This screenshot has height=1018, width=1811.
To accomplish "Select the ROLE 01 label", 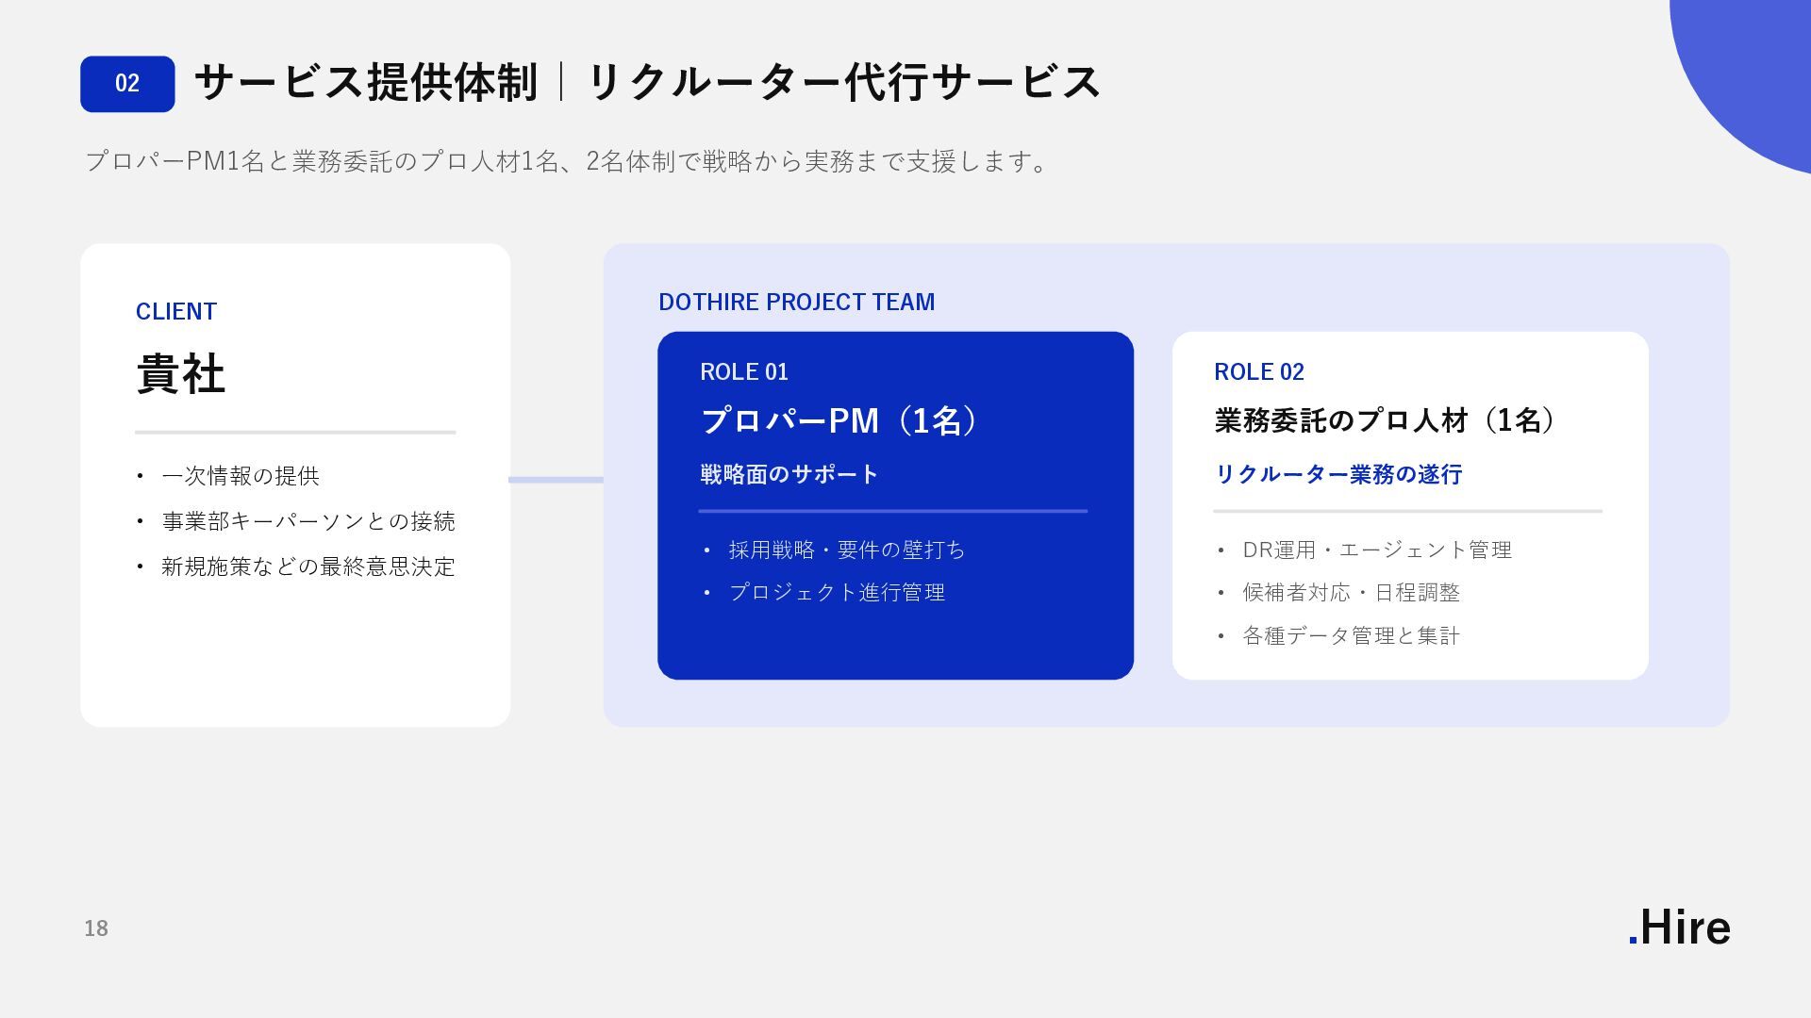I will point(744,372).
